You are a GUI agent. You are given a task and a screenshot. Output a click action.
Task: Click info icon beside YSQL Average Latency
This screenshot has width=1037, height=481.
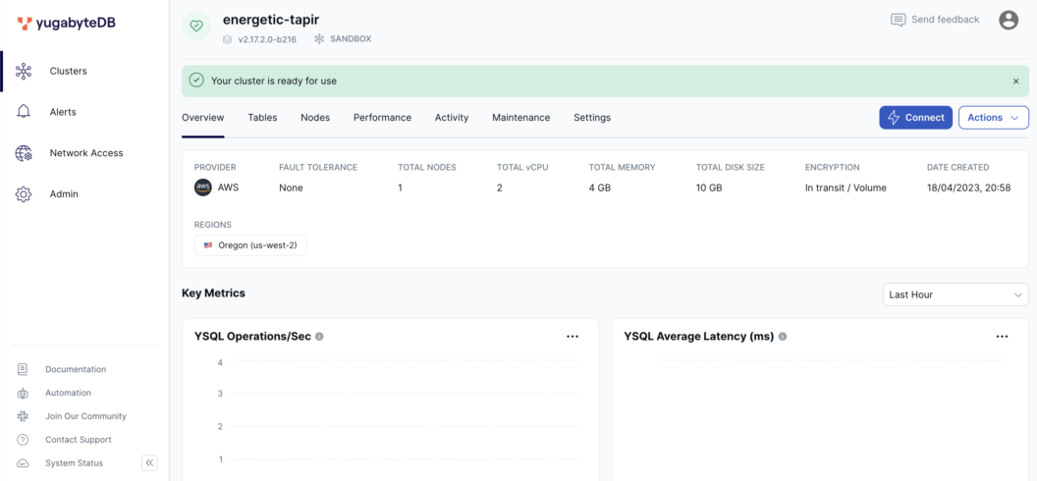tap(783, 337)
